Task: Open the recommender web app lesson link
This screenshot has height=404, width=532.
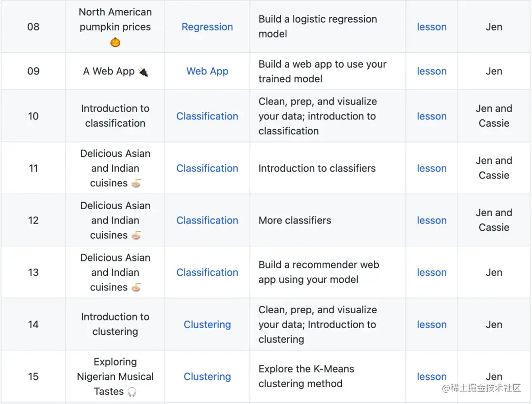Action: pos(432,272)
